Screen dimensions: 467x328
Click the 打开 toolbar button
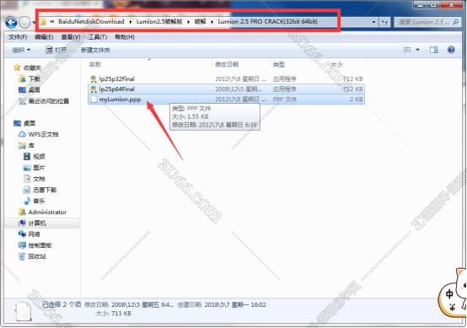[x=56, y=50]
